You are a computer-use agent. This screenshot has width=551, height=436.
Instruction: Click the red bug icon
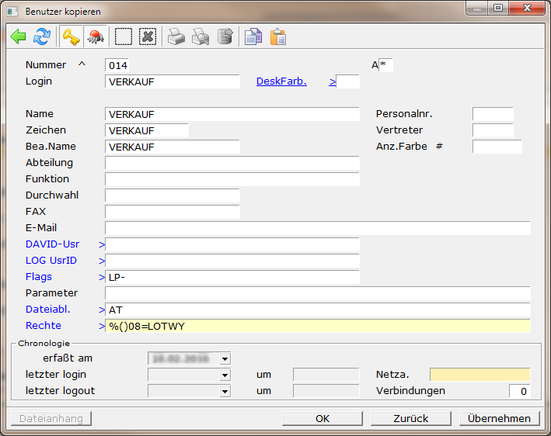96,36
